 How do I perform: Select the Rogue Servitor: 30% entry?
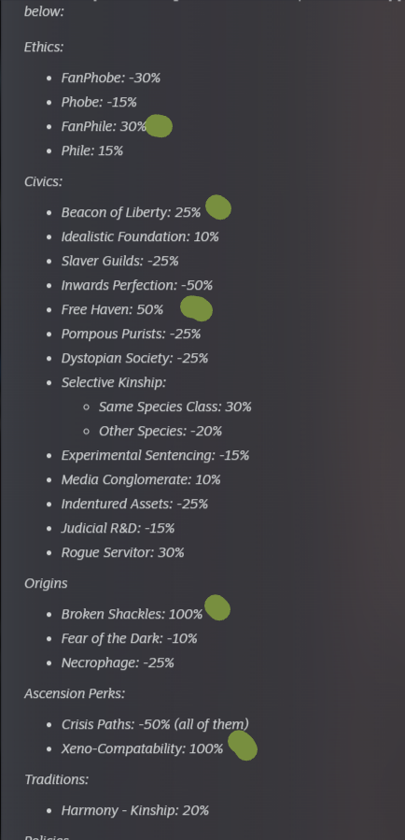(122, 553)
